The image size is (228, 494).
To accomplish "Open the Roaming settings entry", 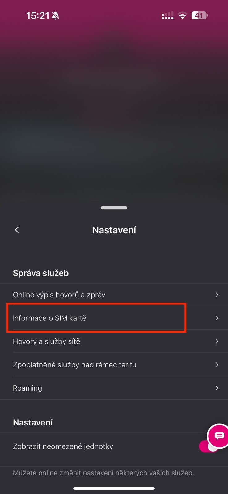I will pos(27,388).
